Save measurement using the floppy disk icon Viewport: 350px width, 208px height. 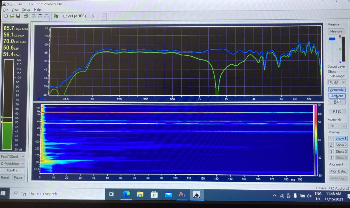(18, 16)
